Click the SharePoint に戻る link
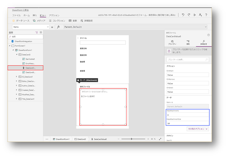The width and height of the screenshot is (227, 157). 21,10
